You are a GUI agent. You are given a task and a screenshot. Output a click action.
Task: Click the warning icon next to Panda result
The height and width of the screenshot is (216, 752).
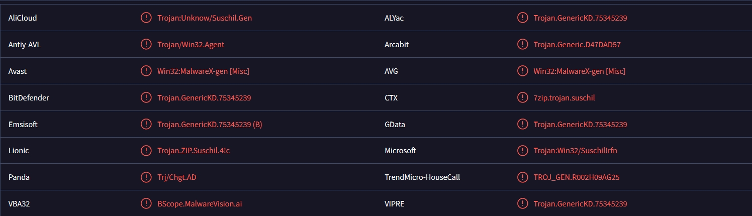pyautogui.click(x=146, y=177)
